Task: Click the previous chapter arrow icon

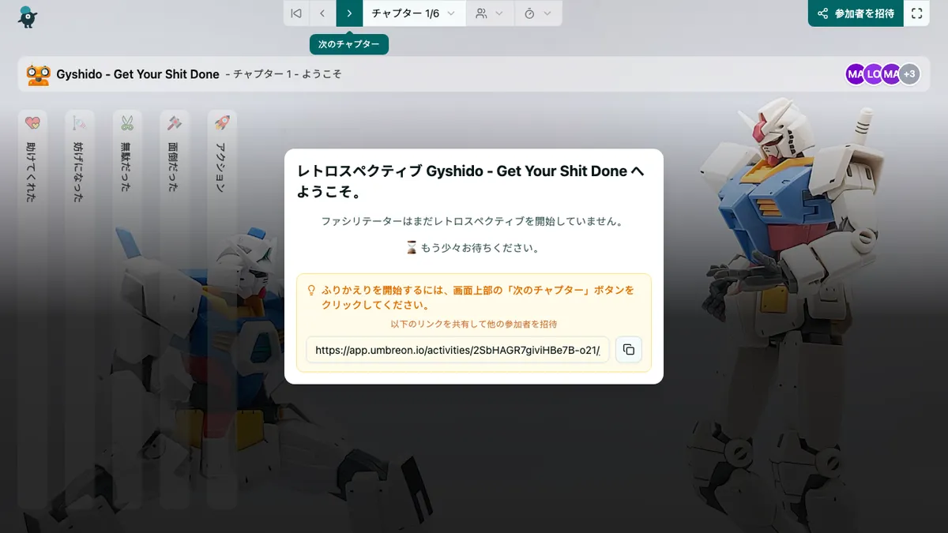Action: pyautogui.click(x=322, y=13)
